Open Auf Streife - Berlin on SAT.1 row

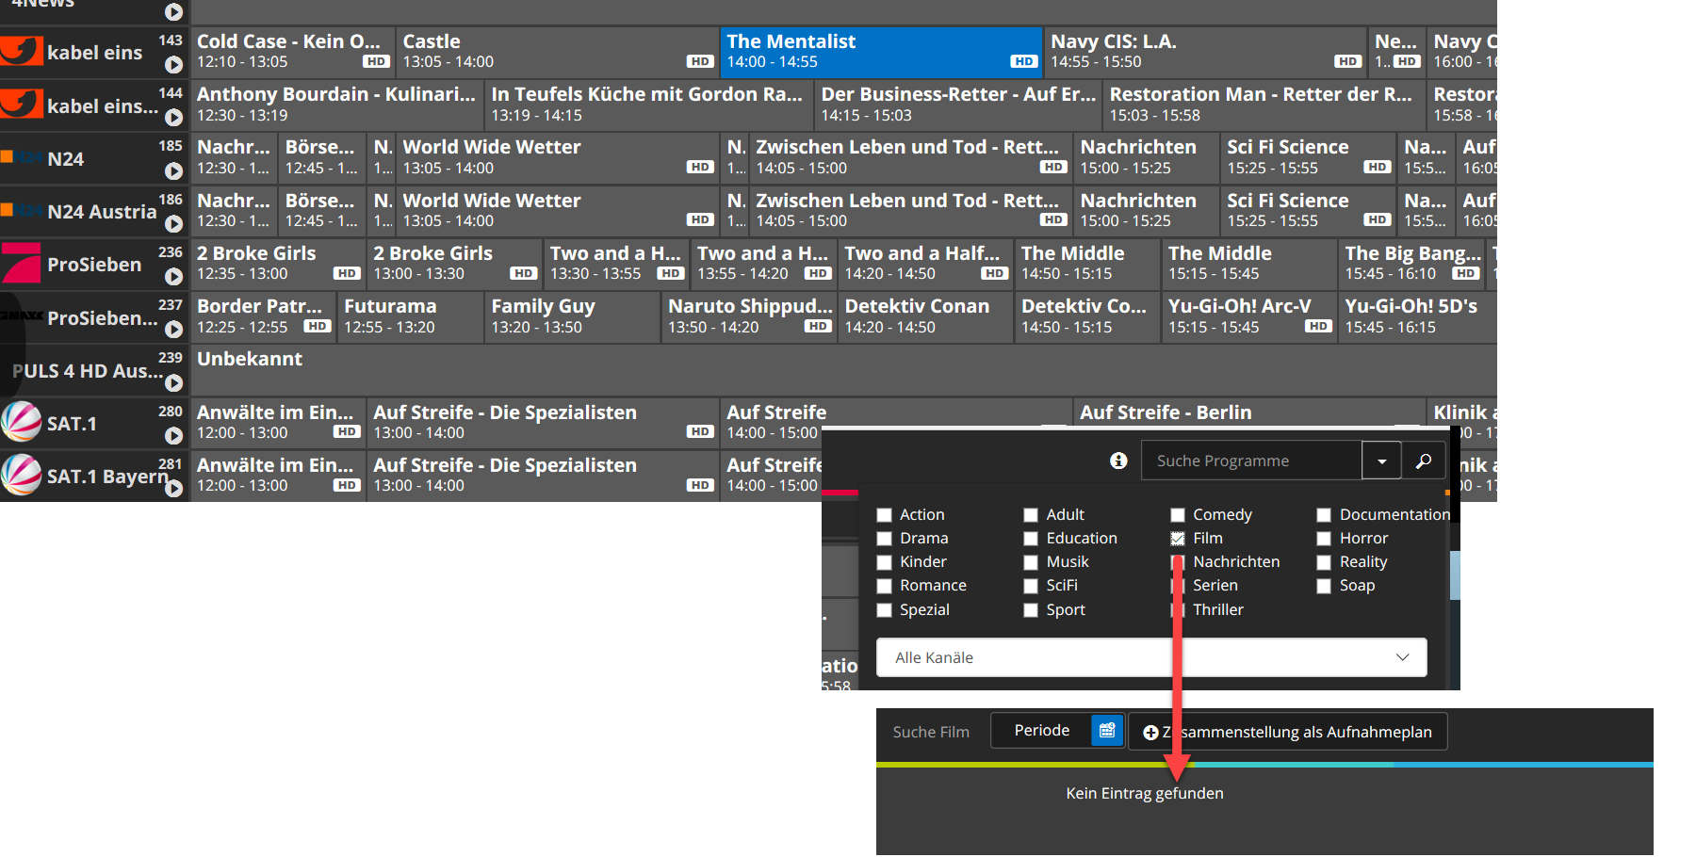tap(1249, 412)
